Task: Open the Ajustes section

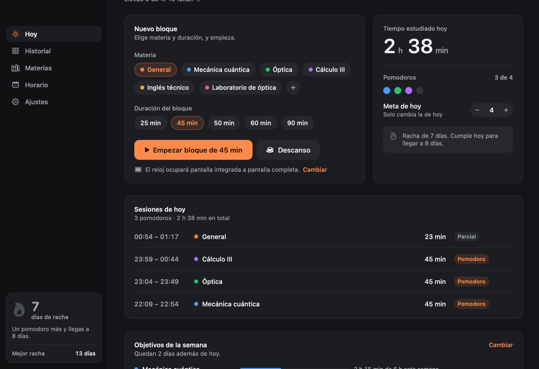Action: coord(54,102)
